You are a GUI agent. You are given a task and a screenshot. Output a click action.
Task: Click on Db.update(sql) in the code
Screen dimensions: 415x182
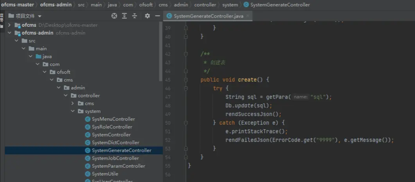[x=249, y=106]
